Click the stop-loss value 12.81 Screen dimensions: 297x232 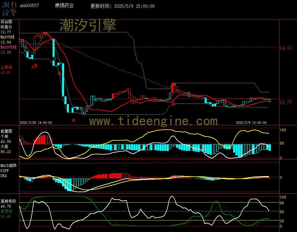(x=6, y=73)
